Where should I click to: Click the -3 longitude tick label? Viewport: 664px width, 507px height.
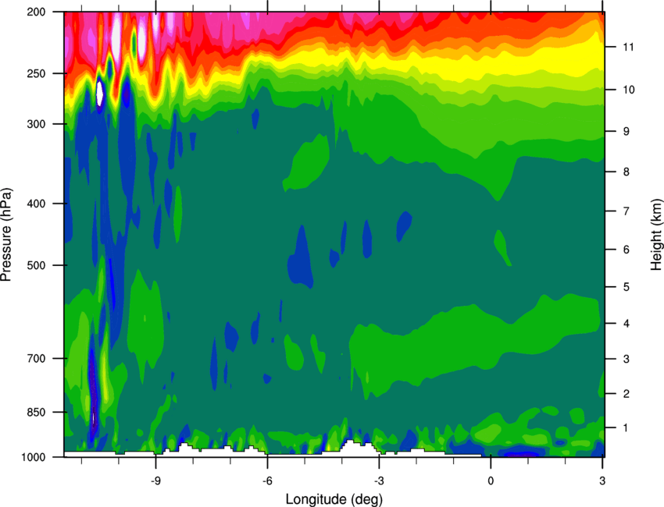pos(379,480)
